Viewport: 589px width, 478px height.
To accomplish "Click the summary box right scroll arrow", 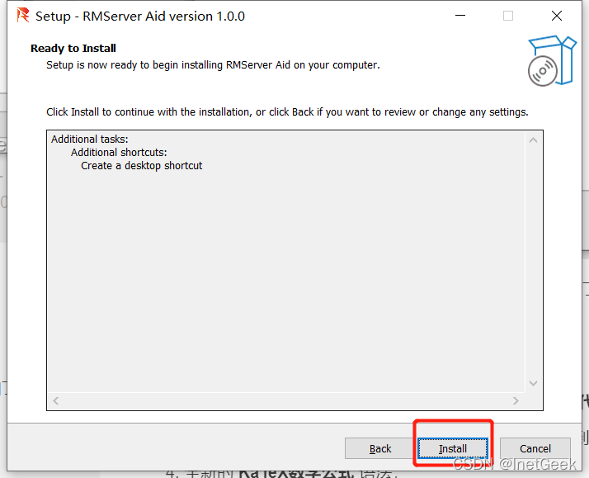I will tap(516, 400).
